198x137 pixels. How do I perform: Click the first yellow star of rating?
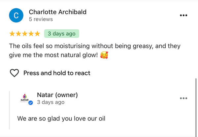click(12, 34)
